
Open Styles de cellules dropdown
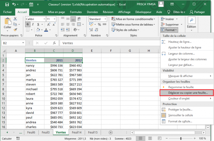(125, 30)
